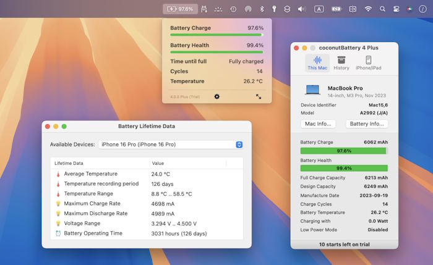
Task: Click Low Power Mode 'Disabled' value
Action: [x=377, y=230]
